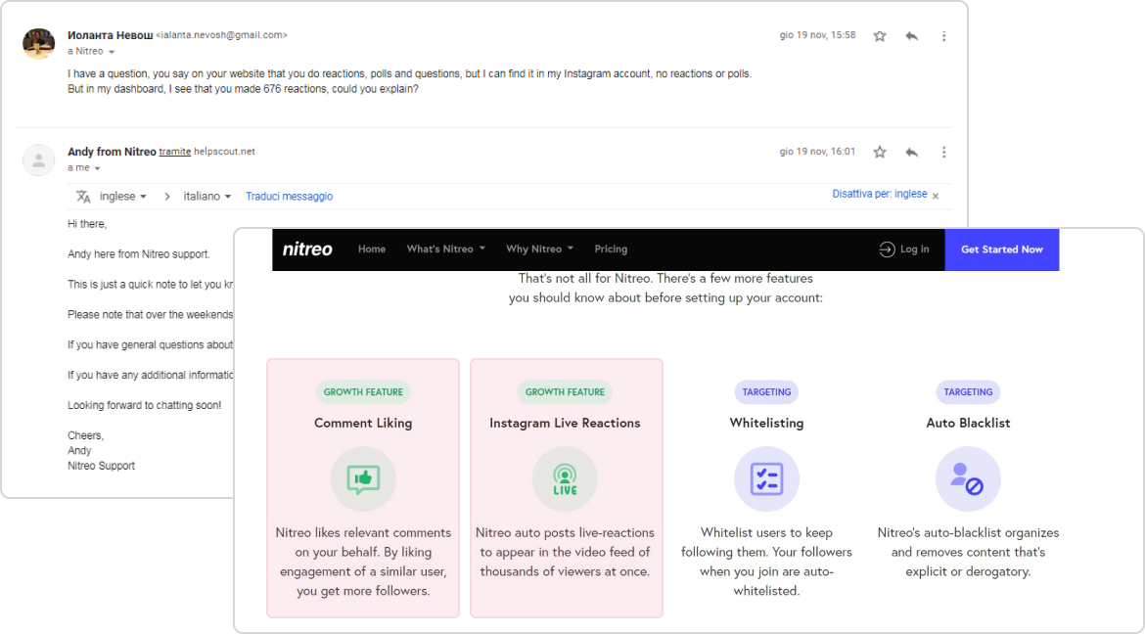
Task: Click the Instagram Live Reactions icon
Action: (565, 478)
